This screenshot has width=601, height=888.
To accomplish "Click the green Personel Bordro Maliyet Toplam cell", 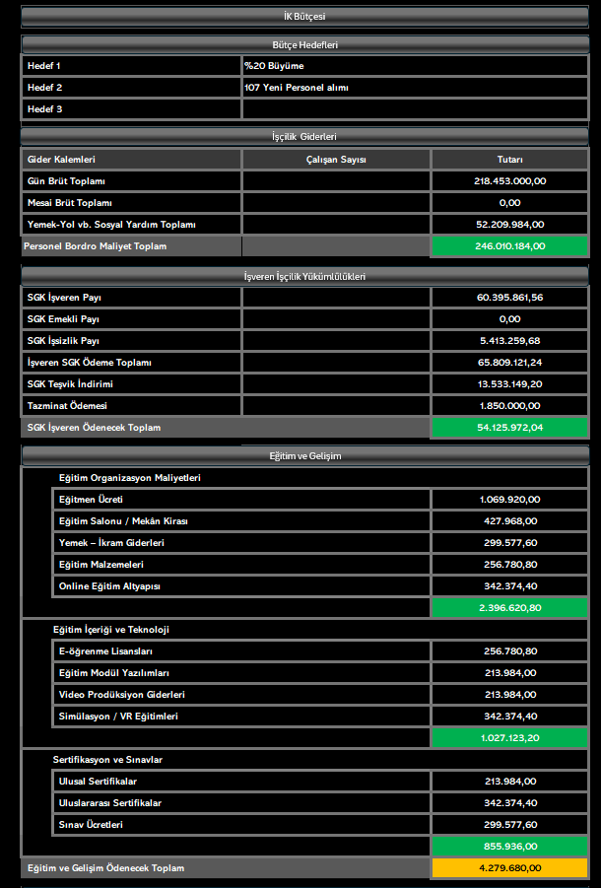I will [x=510, y=246].
